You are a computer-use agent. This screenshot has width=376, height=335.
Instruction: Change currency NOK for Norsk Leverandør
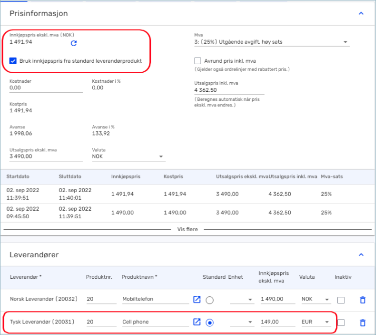pyautogui.click(x=316, y=299)
